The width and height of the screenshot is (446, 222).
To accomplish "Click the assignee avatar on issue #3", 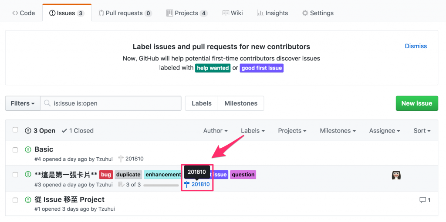I will [396, 175].
